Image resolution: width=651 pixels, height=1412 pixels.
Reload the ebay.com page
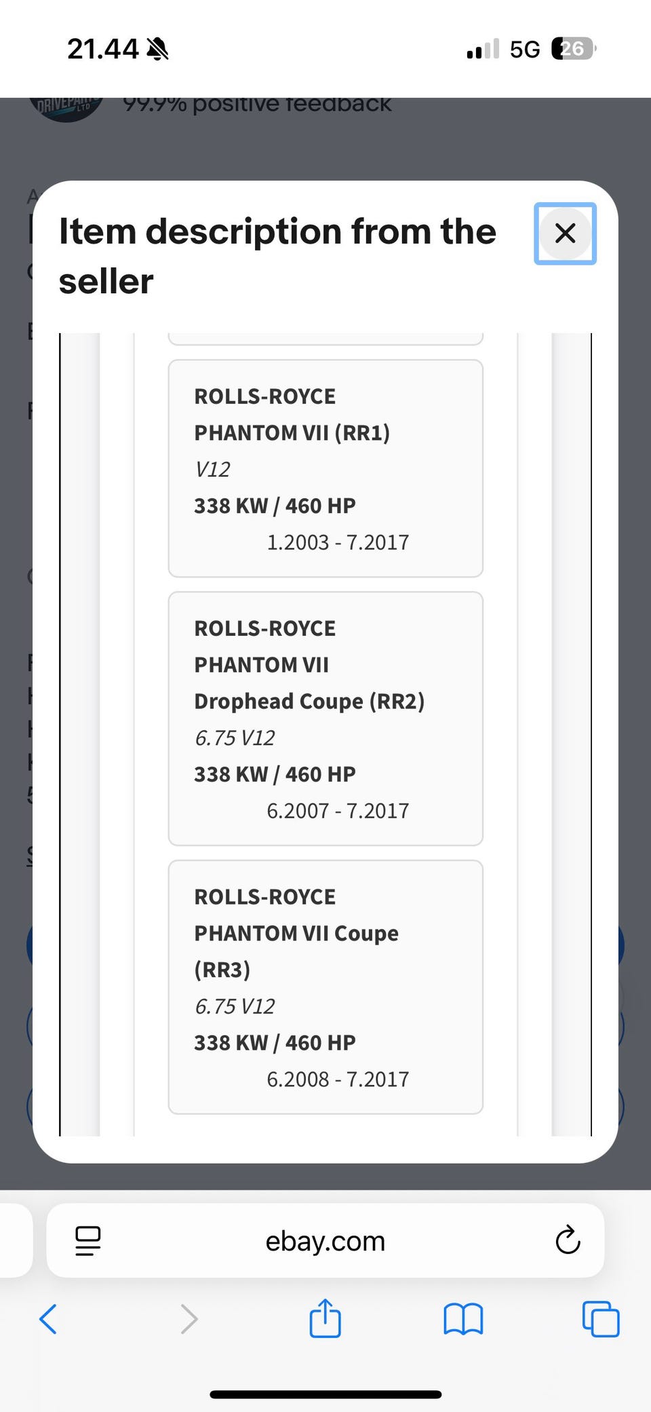(567, 1240)
